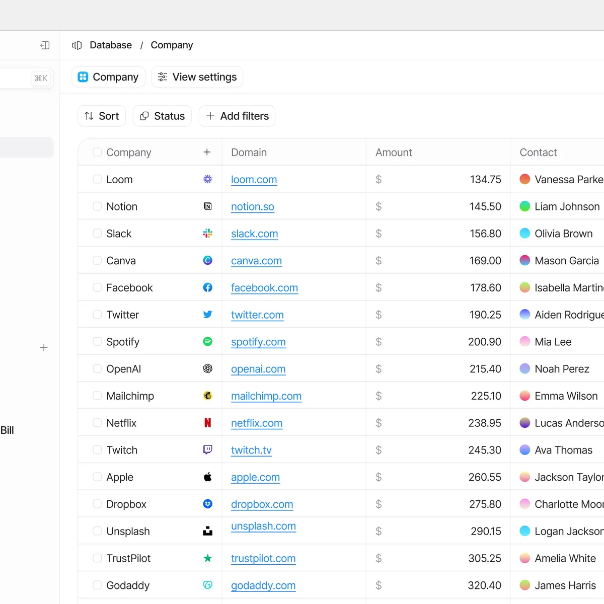Click the Amelia White contact cell
This screenshot has height=604, width=604.
tap(557, 558)
